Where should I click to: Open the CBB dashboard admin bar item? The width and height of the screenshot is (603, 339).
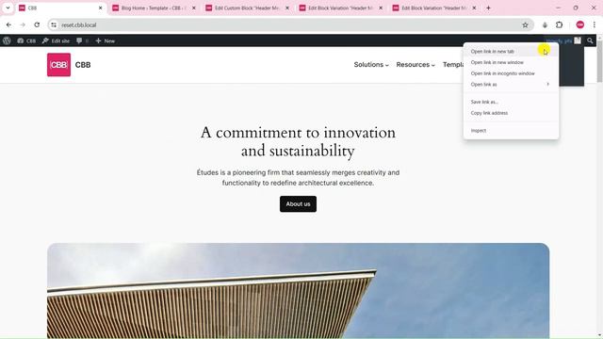[26, 40]
